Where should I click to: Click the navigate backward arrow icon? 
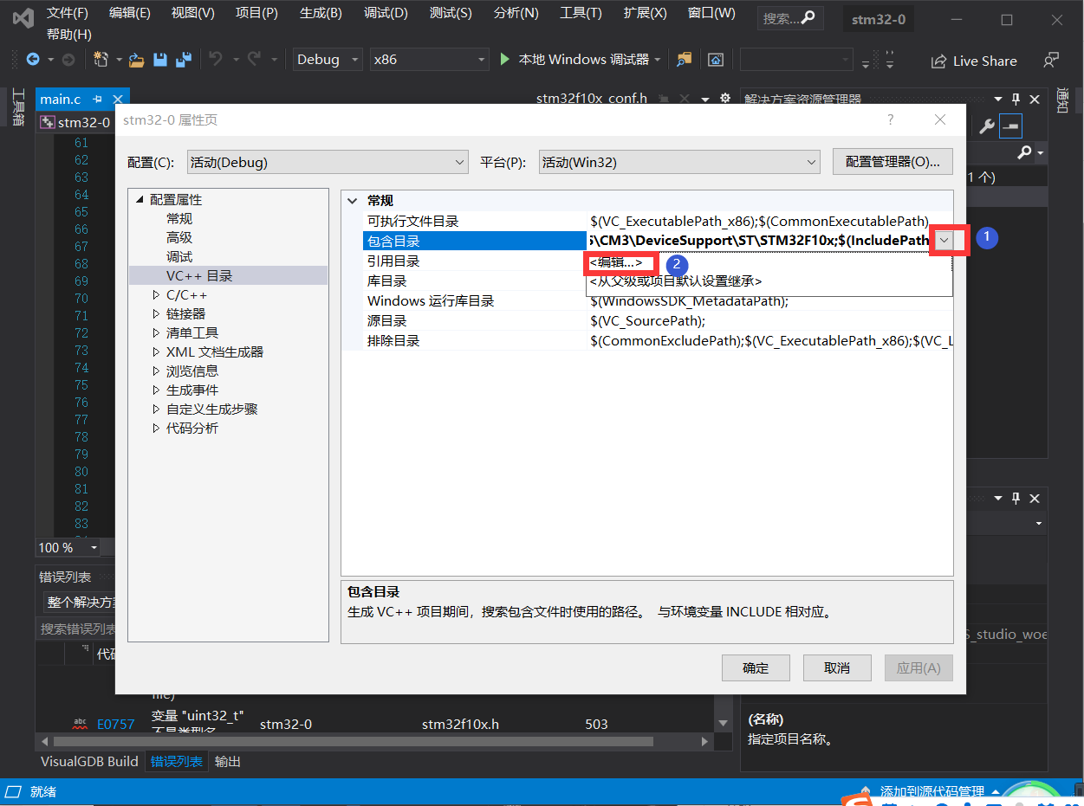click(x=33, y=60)
